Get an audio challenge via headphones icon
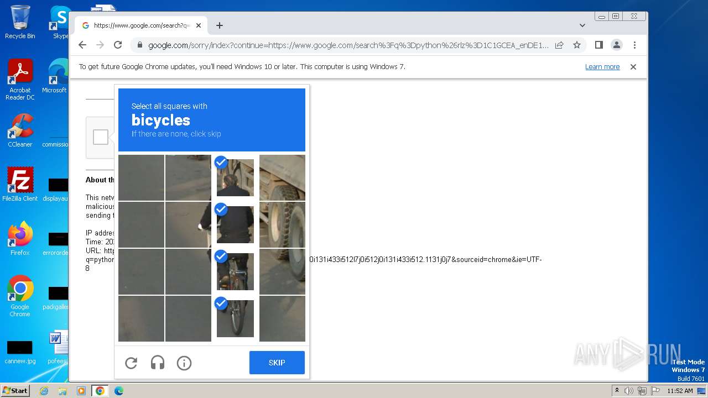Screen dimensions: 708x398 (x=158, y=363)
